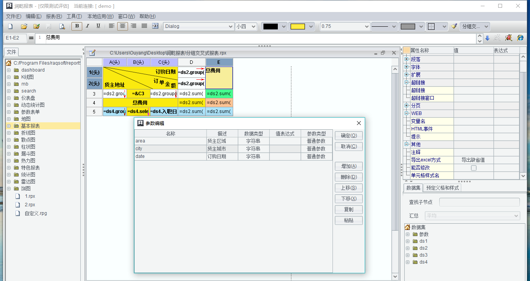Click 确定(O) button in dialog
This screenshot has width=530, height=281.
point(349,135)
